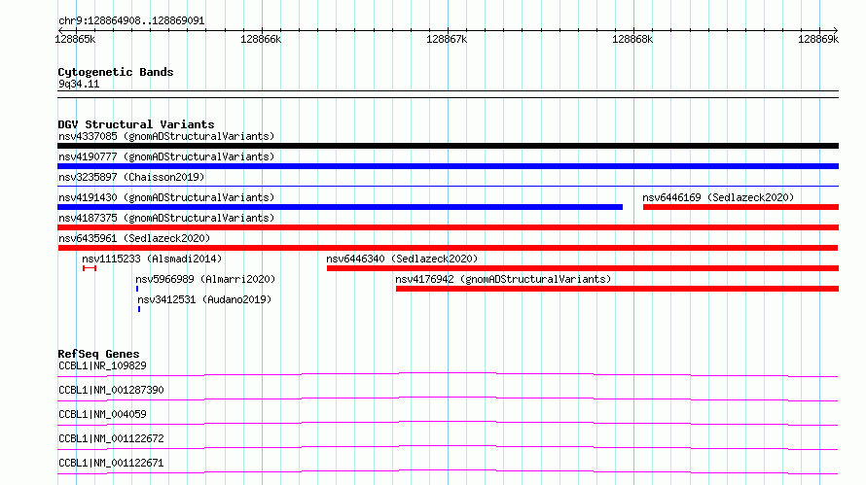Viewport: 866px width, 485px height.
Task: Open the CCBL1|NR_109829 transcript label
Action: pos(102,365)
